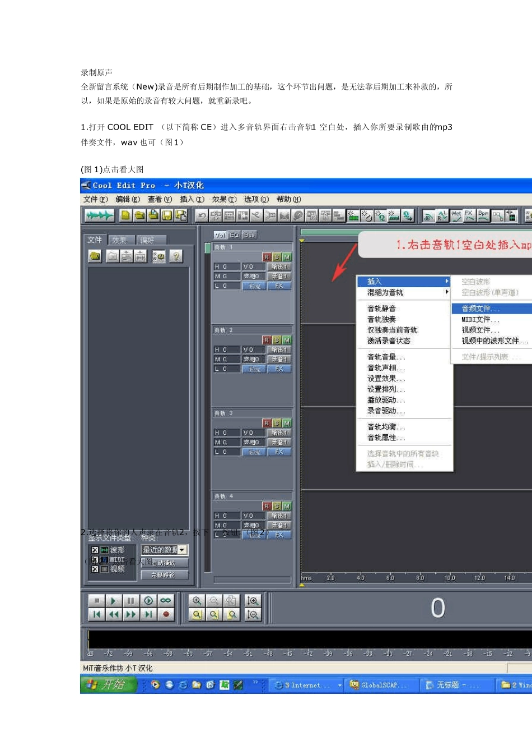The width and height of the screenshot is (532, 754).
Task: Jump to end with the skip-forward button
Action: click(x=148, y=614)
